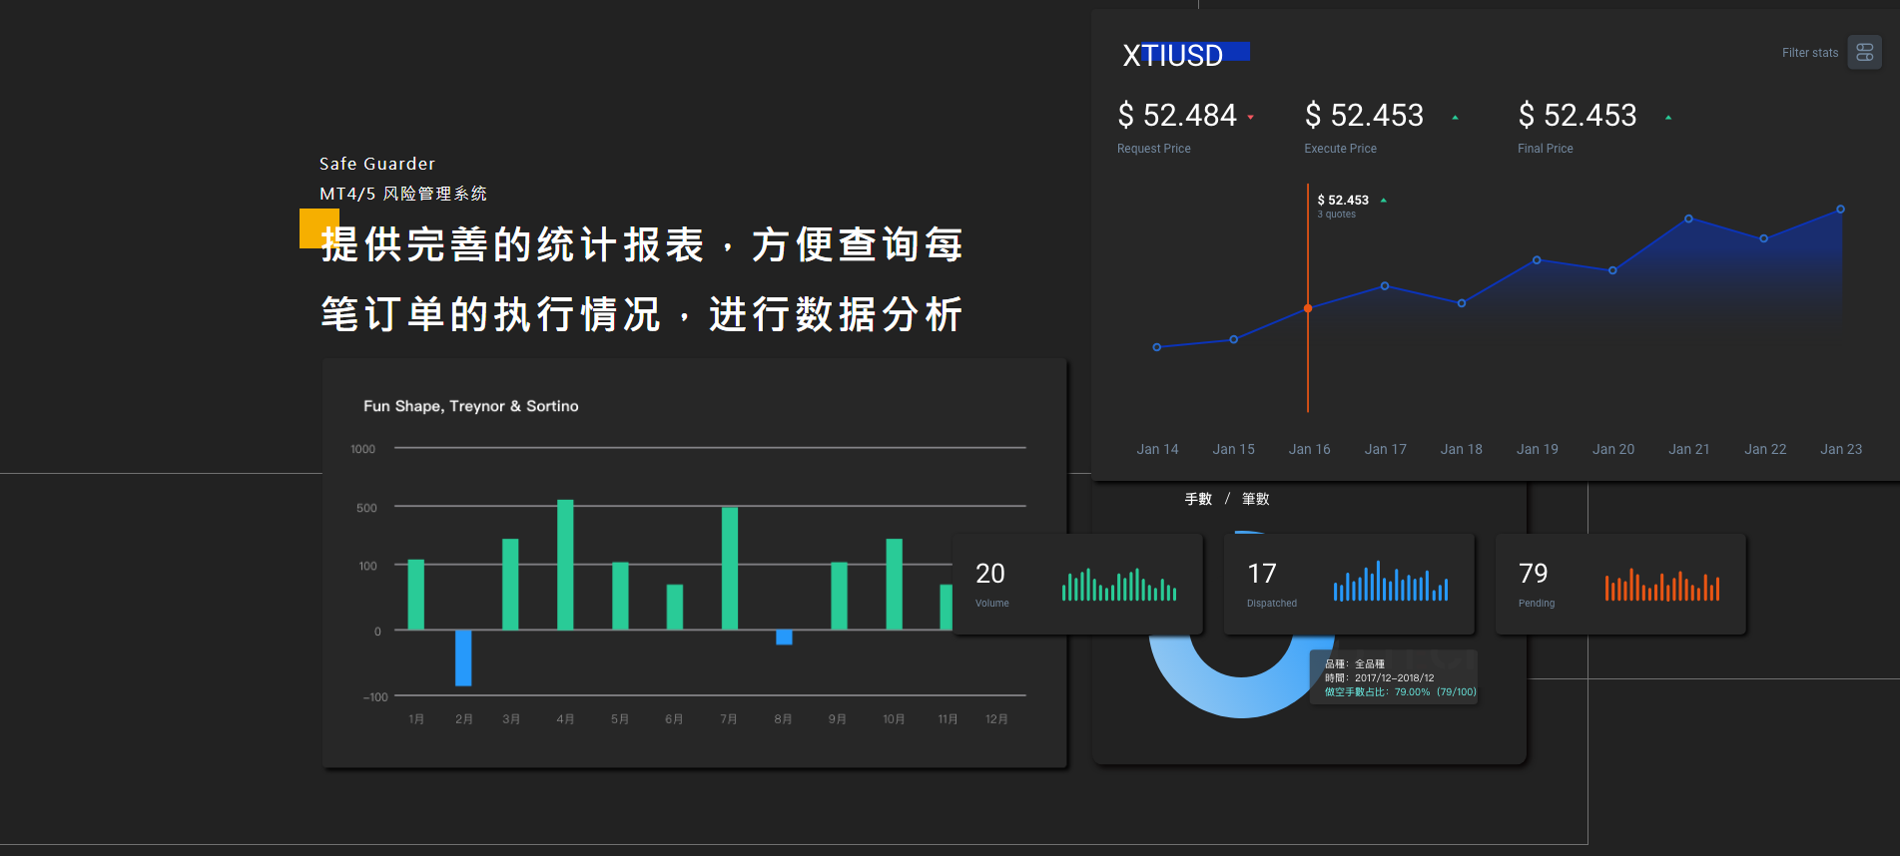Screen dimensions: 1900x856
Task: Click the Jan 20 data point on line chart
Action: click(1612, 270)
